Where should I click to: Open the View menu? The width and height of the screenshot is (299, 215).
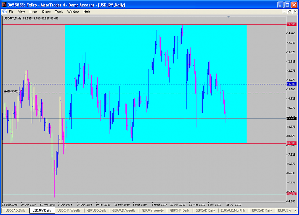click(22, 11)
